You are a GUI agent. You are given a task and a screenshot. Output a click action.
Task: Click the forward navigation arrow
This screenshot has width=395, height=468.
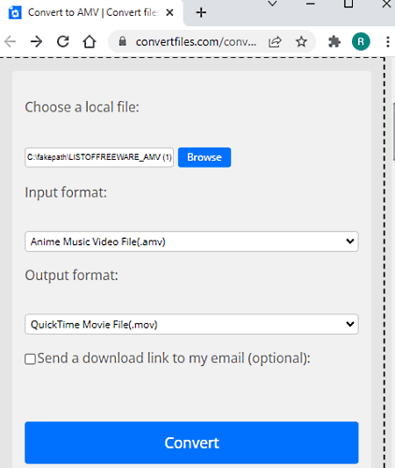point(36,41)
